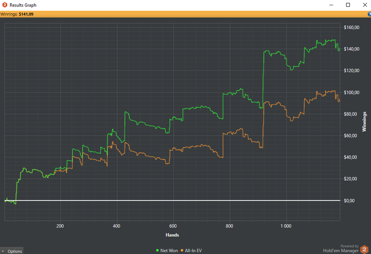The width and height of the screenshot is (371, 254).
Task: Maximize the Results Graph window
Action: click(348, 5)
